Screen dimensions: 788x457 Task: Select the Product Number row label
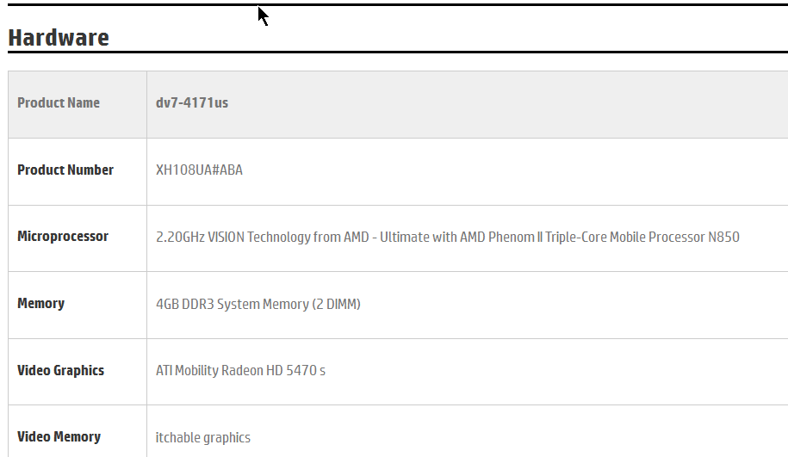65,170
